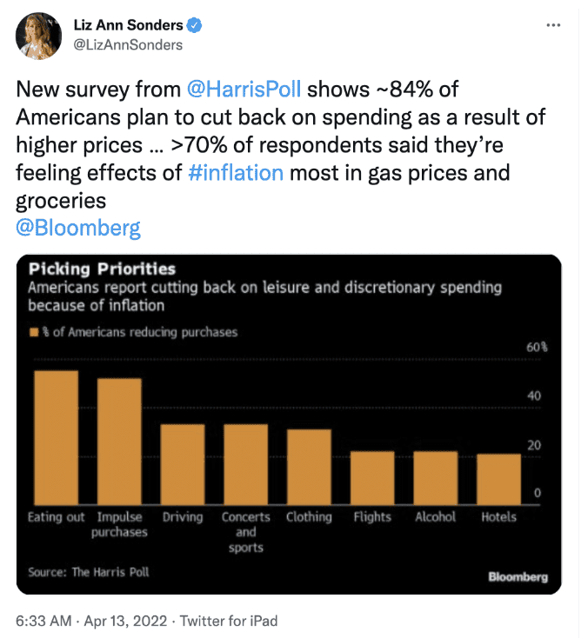Click the Flights bar
Image resolution: width=581 pixels, height=638 pixels.
coord(372,478)
